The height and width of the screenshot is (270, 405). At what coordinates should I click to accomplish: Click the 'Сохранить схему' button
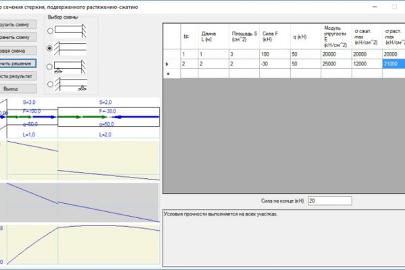point(18,37)
